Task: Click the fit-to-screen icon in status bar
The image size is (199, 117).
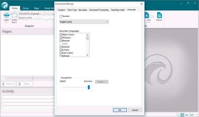Action: [182, 115]
